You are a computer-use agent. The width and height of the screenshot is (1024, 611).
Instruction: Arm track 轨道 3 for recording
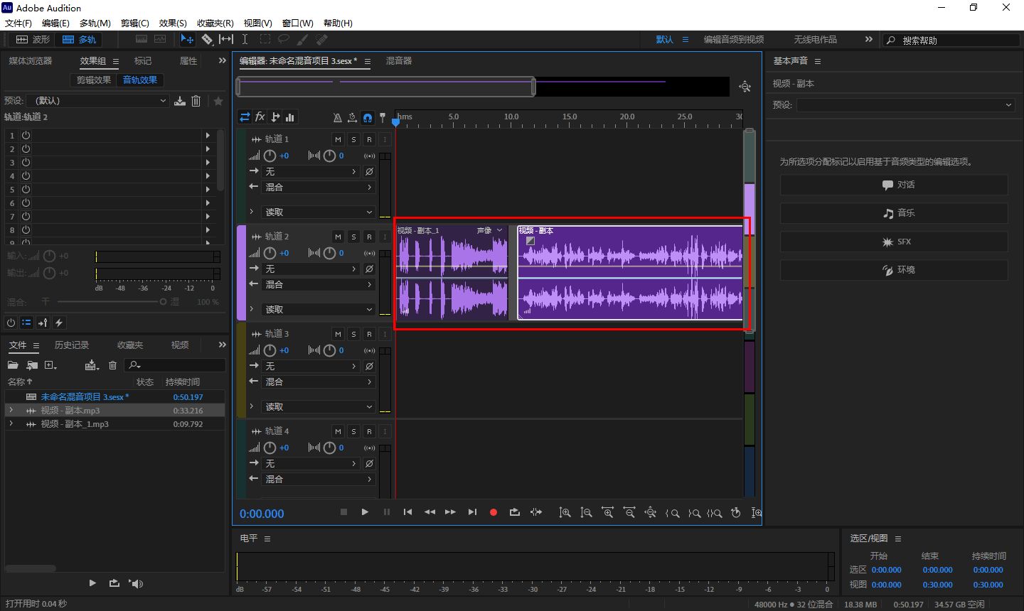pos(369,334)
